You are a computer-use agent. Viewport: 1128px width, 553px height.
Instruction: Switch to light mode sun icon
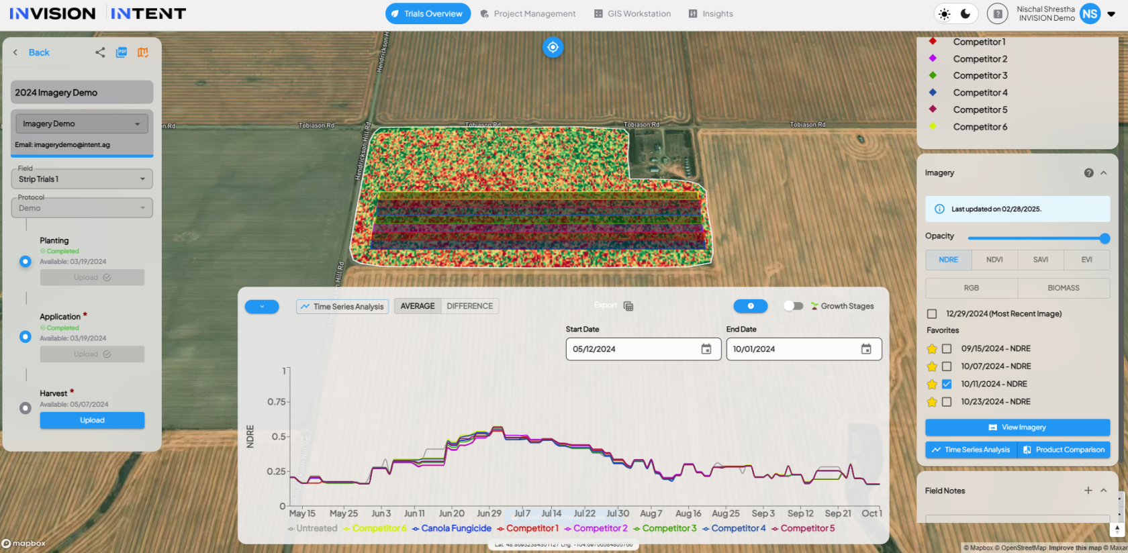pyautogui.click(x=945, y=14)
